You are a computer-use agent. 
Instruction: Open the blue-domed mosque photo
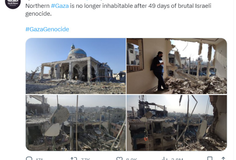click(x=76, y=66)
